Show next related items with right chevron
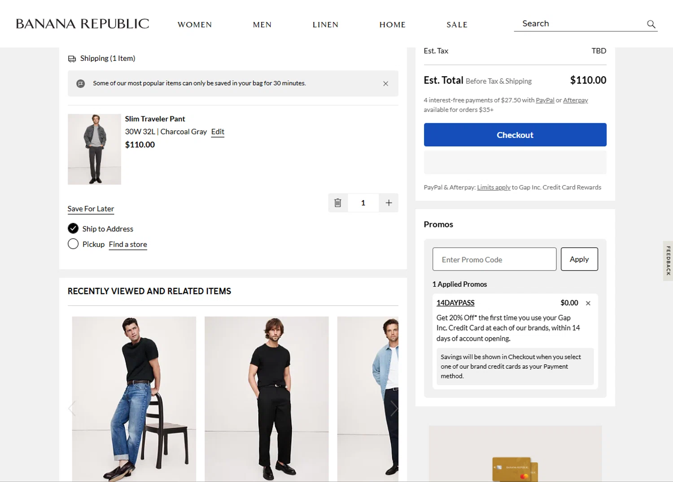The width and height of the screenshot is (673, 482). [x=394, y=409]
